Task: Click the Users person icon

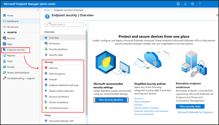Action: click(4, 61)
